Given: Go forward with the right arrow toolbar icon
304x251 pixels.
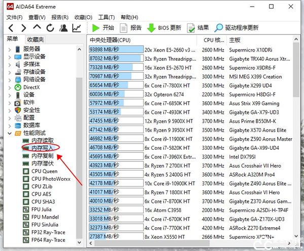Looking at the screenshot, I should (x=24, y=28).
